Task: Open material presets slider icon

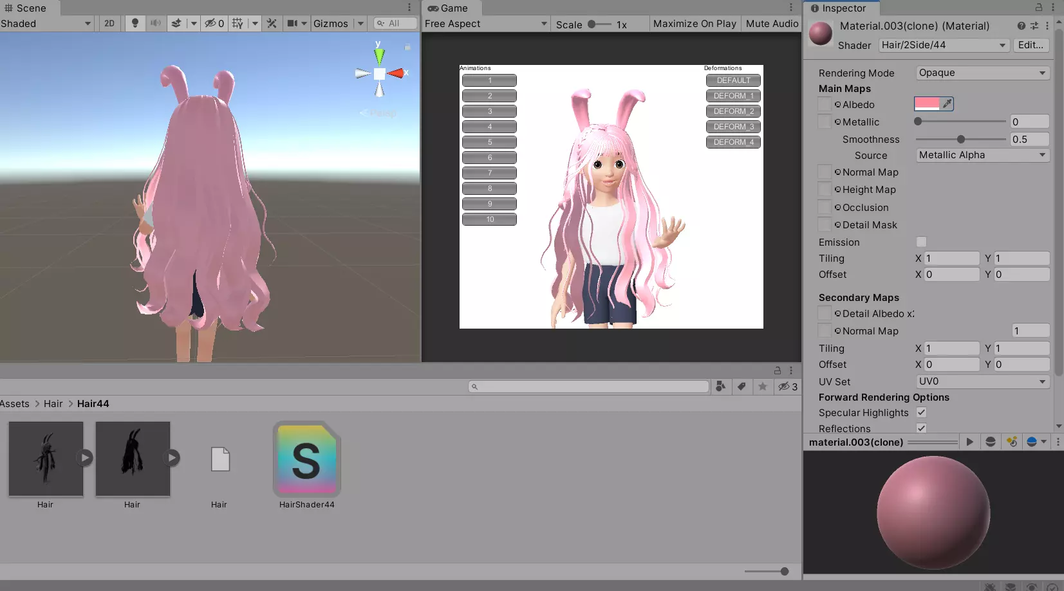Action: [1034, 26]
